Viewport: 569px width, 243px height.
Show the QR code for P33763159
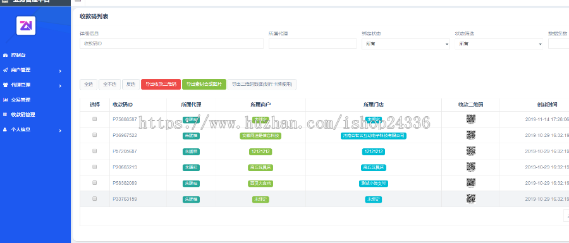[470, 199]
